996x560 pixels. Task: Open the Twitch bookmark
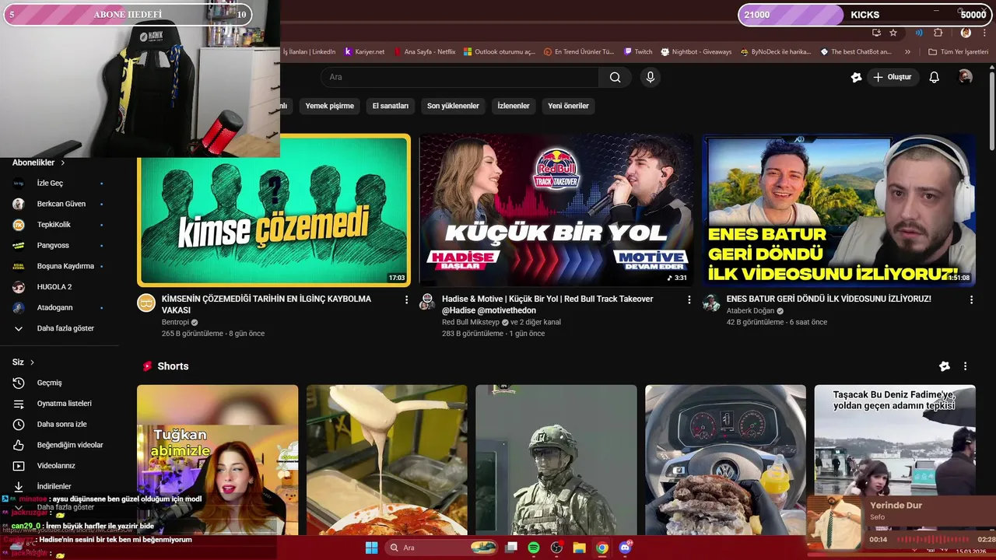point(638,52)
